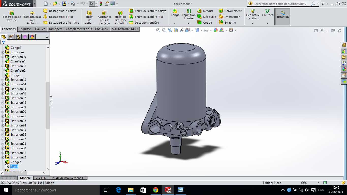Screen dimensions: 347x195
Task: Expand the Extrusion20 tree node
Action: 3,112
